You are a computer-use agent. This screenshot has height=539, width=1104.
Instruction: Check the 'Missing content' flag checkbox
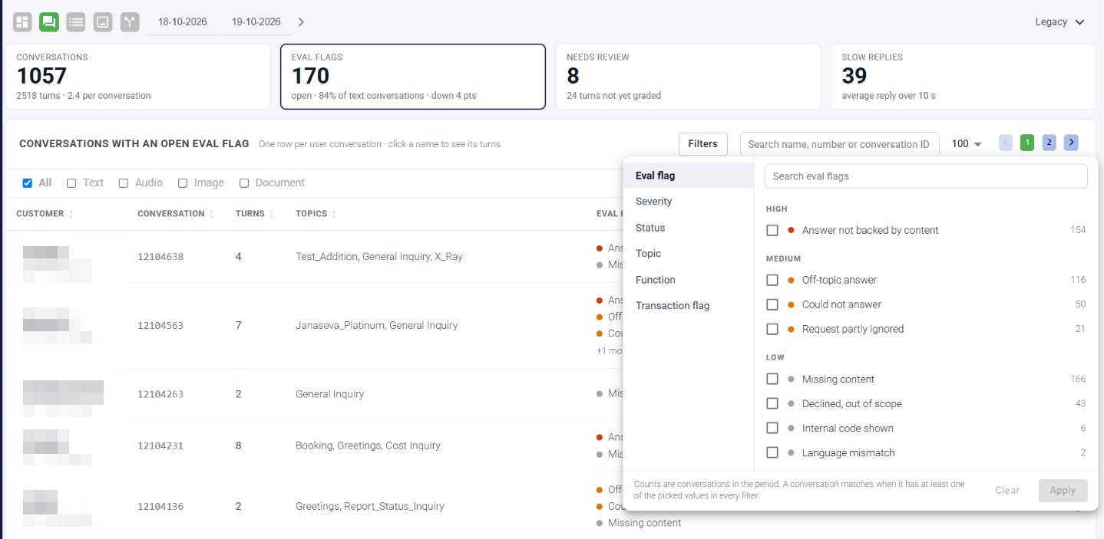point(772,379)
